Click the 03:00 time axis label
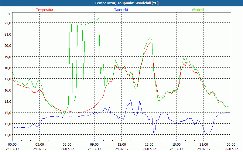 [x=39, y=144]
